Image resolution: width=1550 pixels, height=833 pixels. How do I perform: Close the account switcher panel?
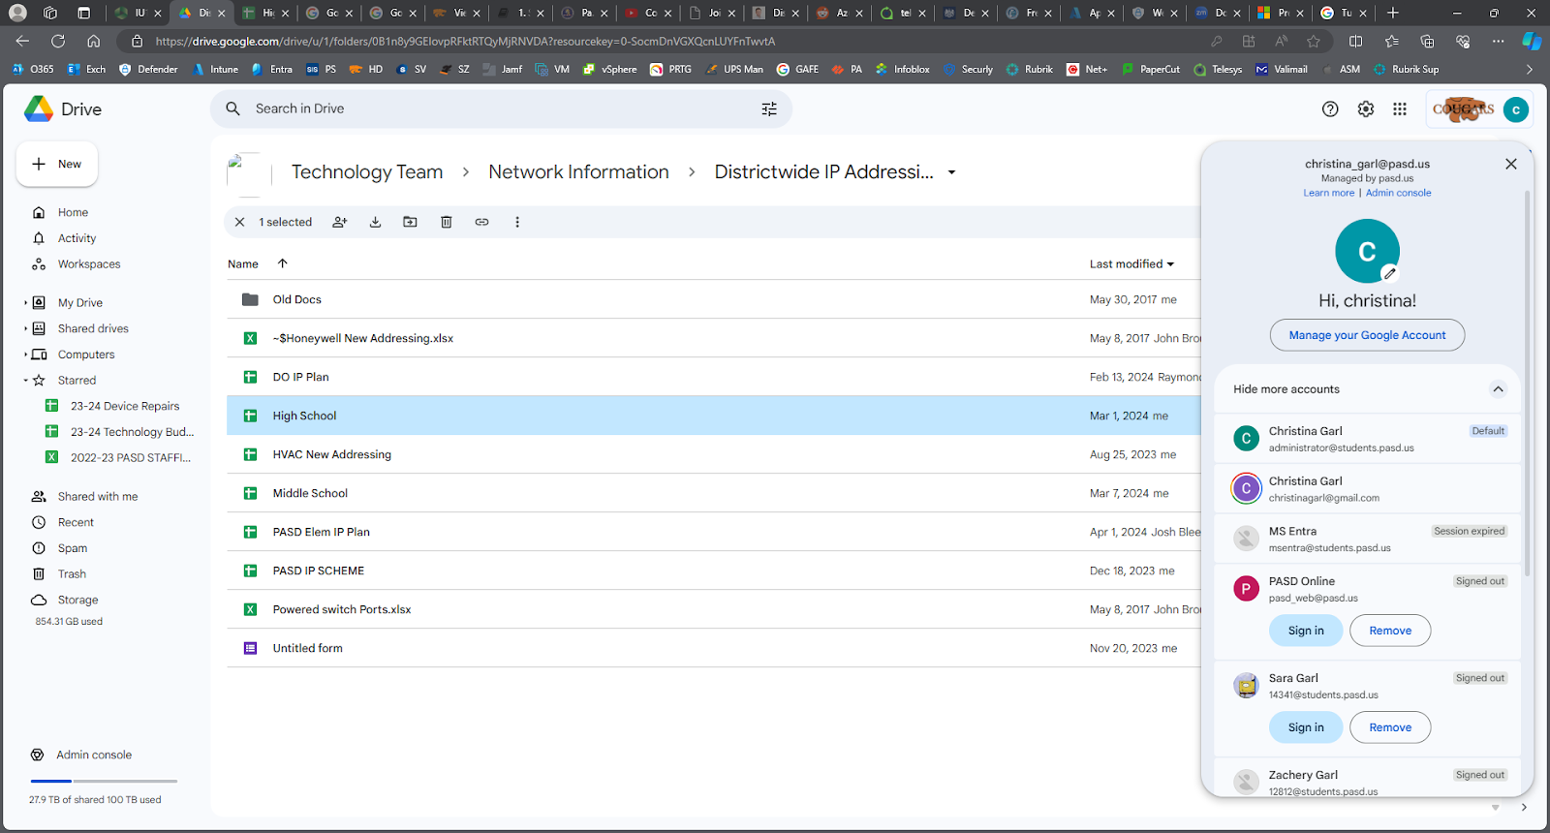click(1511, 164)
